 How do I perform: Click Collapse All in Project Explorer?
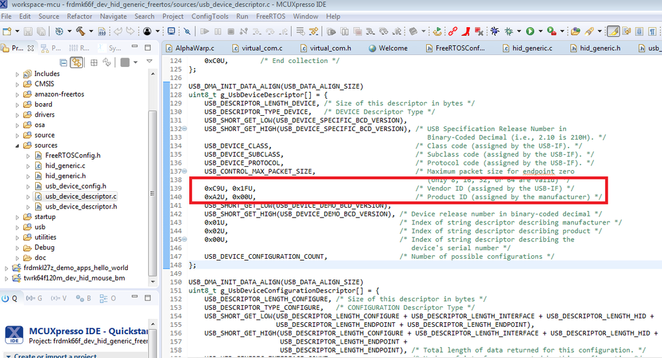(64, 62)
